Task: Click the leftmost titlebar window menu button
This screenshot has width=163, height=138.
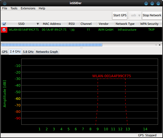Action: [x=5, y=3]
